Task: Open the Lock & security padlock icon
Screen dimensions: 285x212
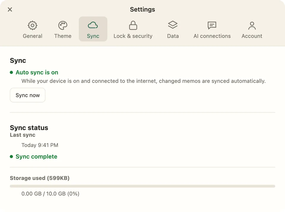Action: pyautogui.click(x=133, y=25)
